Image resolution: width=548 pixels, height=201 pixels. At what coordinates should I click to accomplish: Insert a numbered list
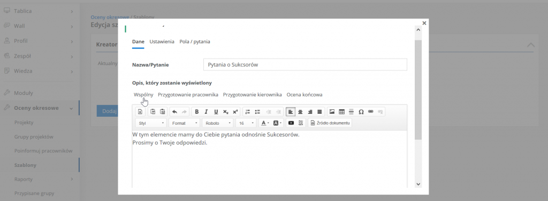pos(248,112)
